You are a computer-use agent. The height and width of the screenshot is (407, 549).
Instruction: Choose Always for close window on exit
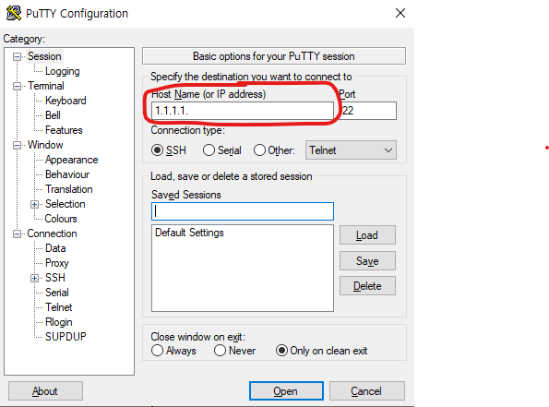tap(157, 351)
